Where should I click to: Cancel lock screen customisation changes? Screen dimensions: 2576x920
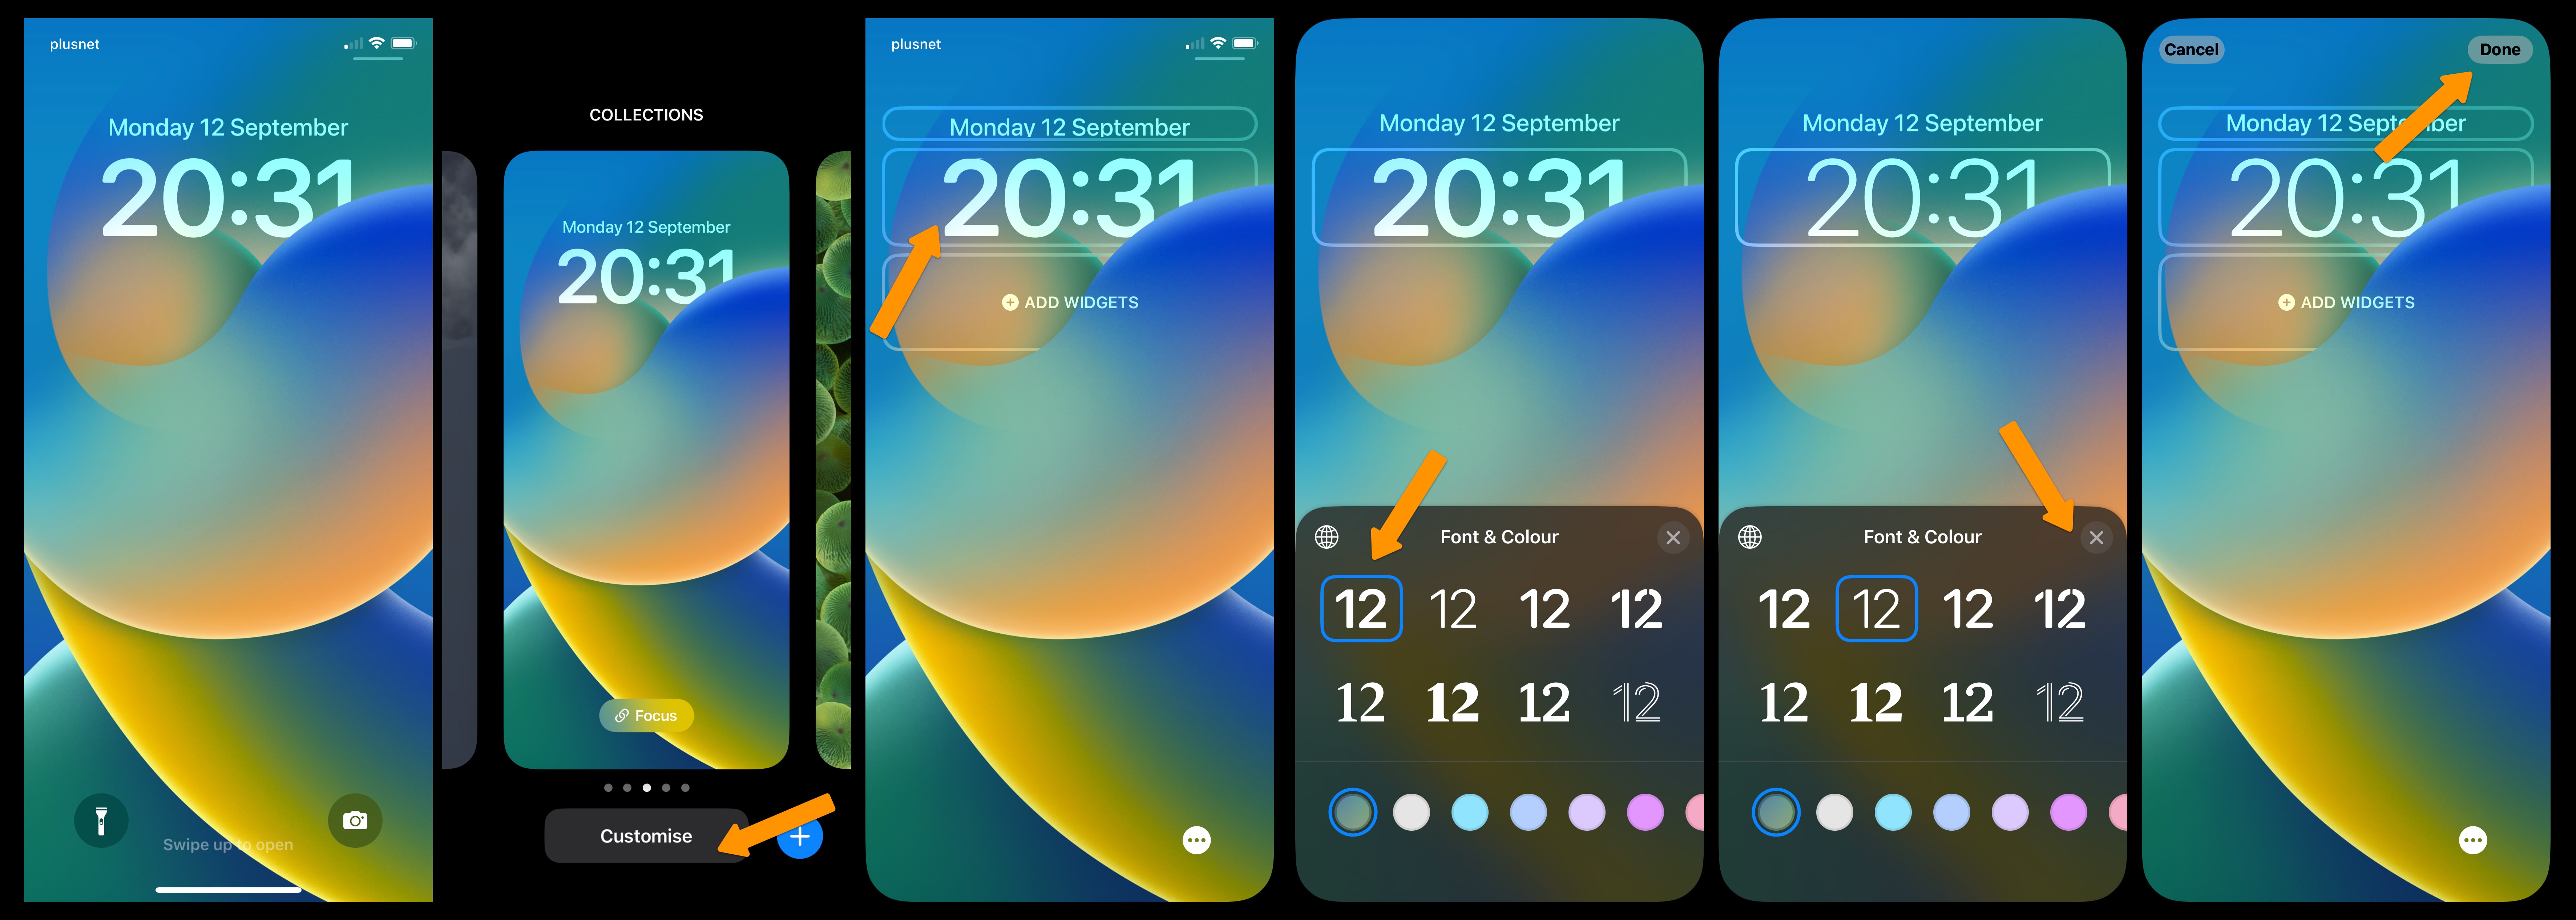[x=2192, y=48]
